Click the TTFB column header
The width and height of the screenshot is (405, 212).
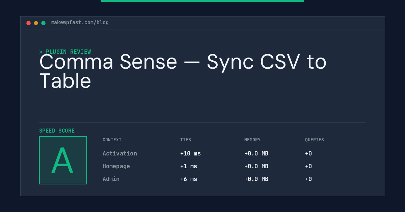pos(186,140)
